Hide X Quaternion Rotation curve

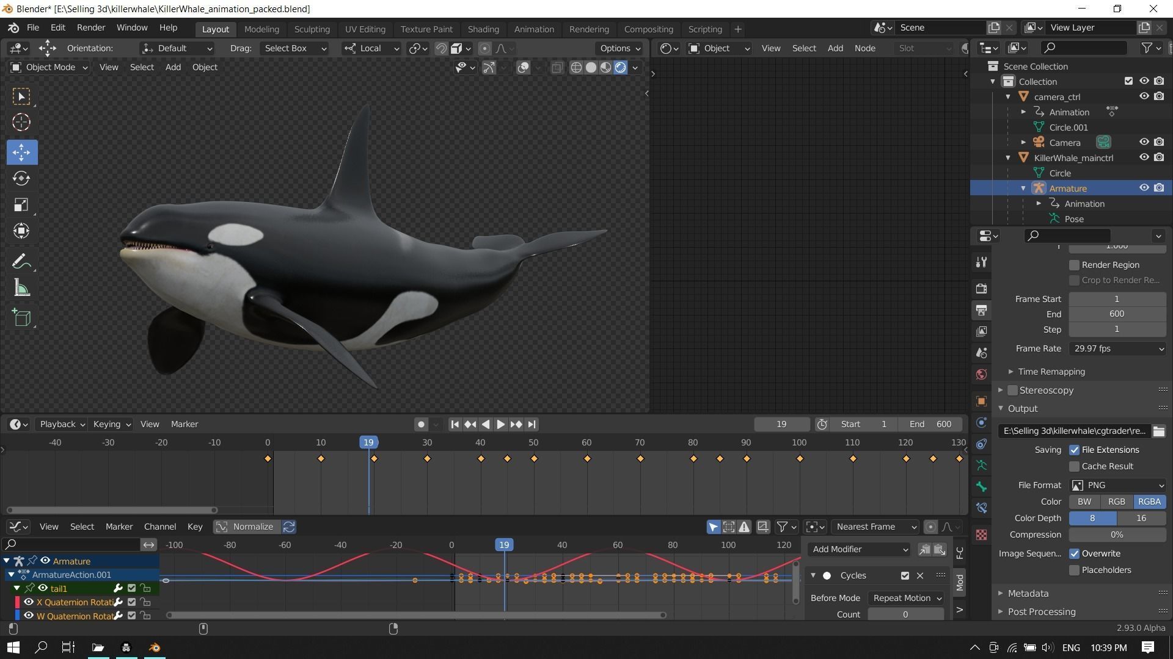coord(29,602)
